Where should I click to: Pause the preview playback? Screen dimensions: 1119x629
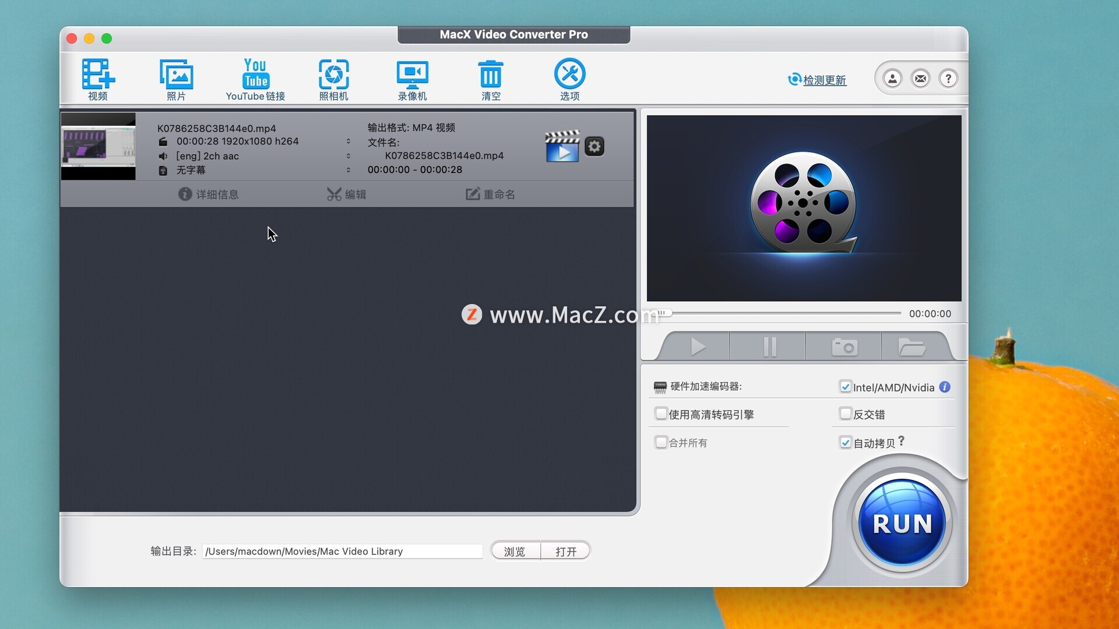pos(769,347)
